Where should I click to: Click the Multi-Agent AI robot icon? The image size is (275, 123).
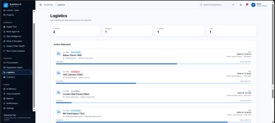4,32
